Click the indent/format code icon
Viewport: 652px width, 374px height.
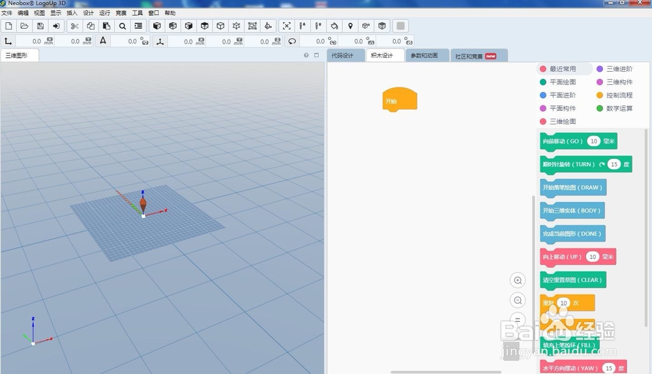138,26
